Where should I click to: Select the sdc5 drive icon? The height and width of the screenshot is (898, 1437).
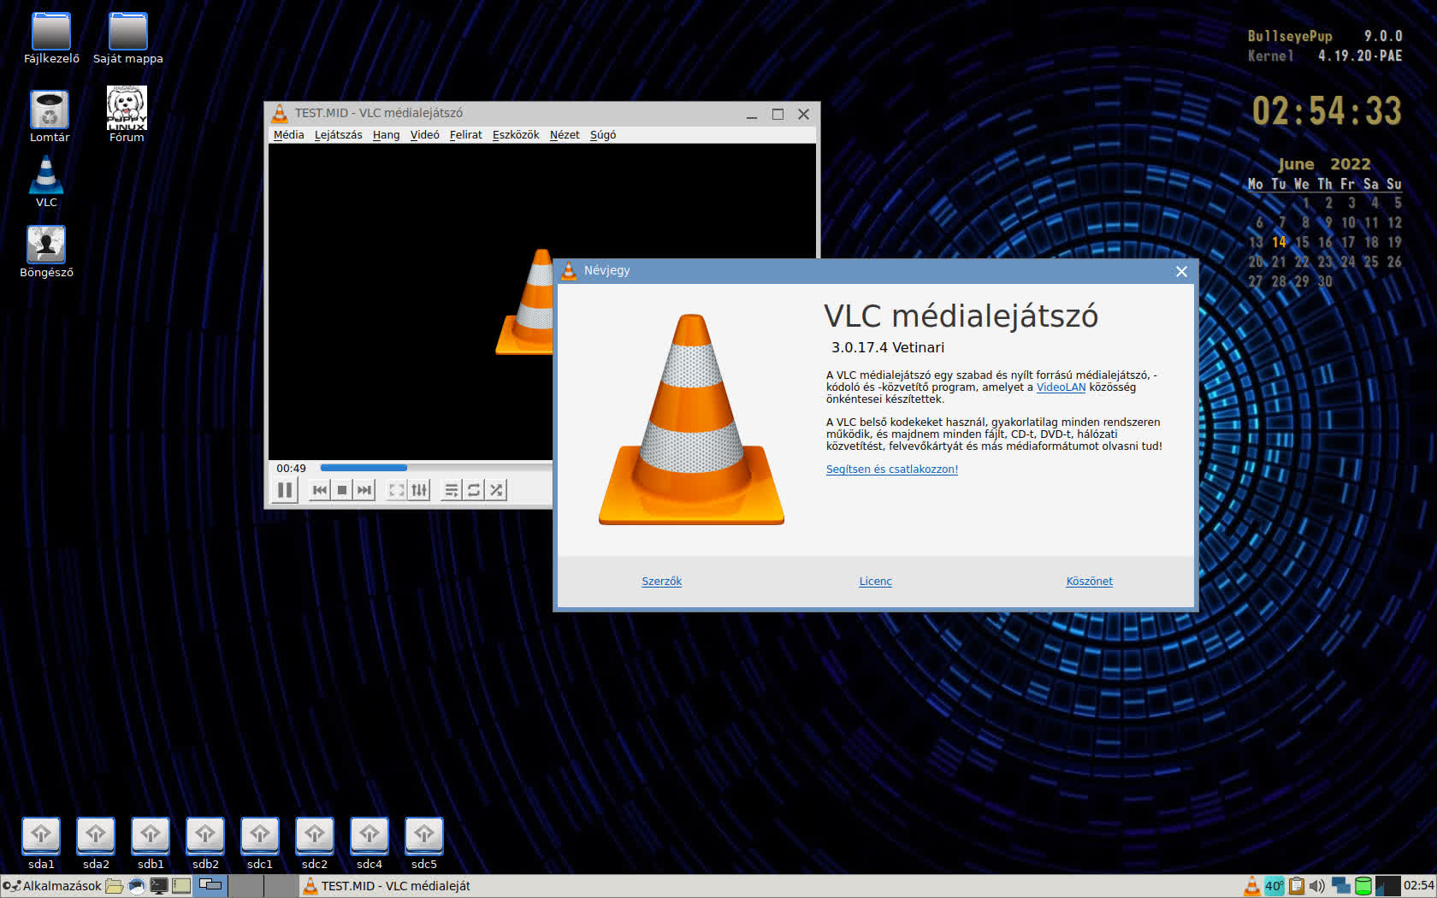tap(424, 843)
